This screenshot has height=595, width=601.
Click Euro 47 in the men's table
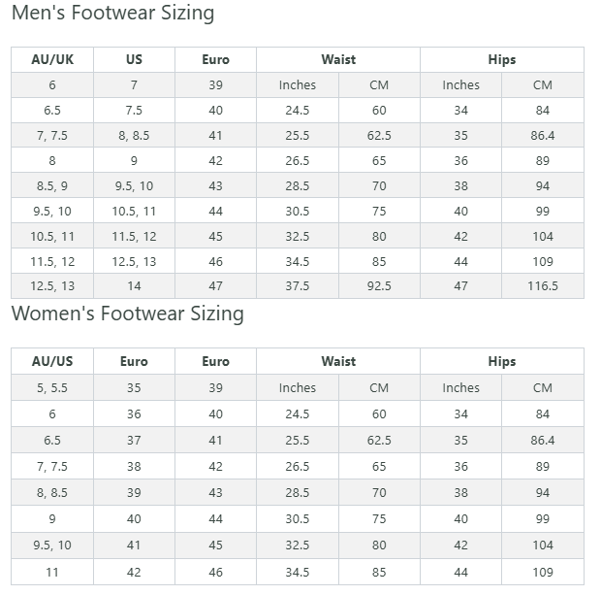coord(215,286)
